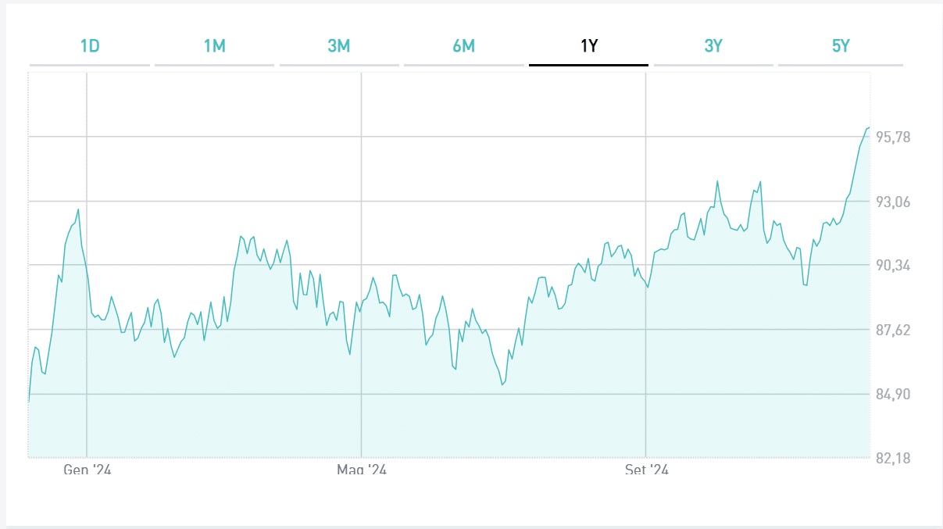Select the 90,34 value on price axis
The height and width of the screenshot is (529, 943).
tap(894, 266)
